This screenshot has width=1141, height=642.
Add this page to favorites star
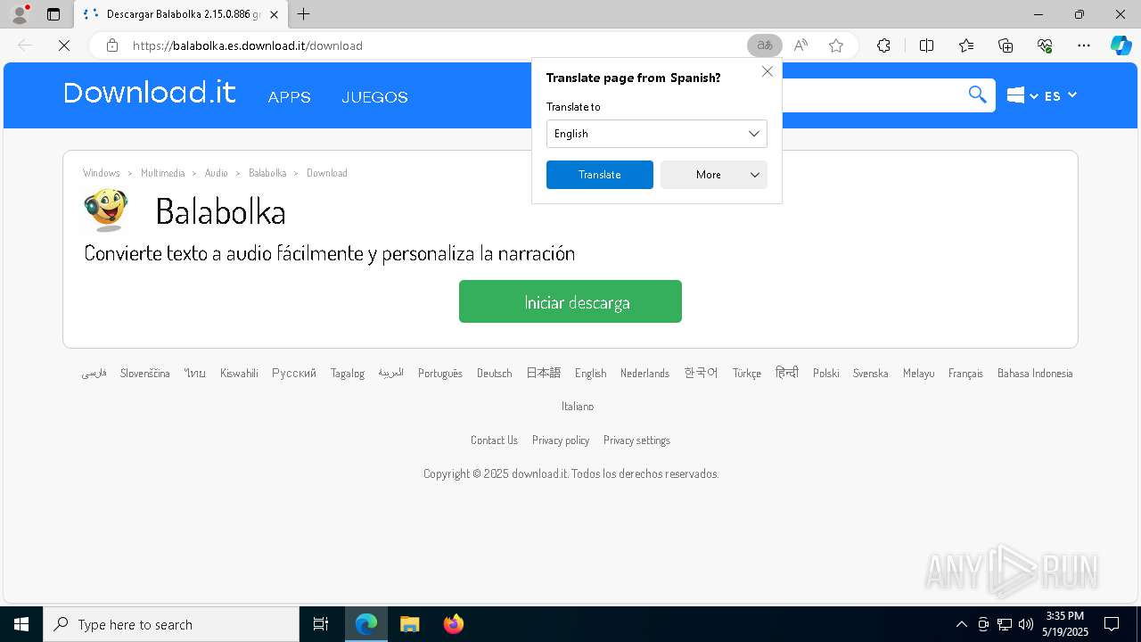point(836,45)
